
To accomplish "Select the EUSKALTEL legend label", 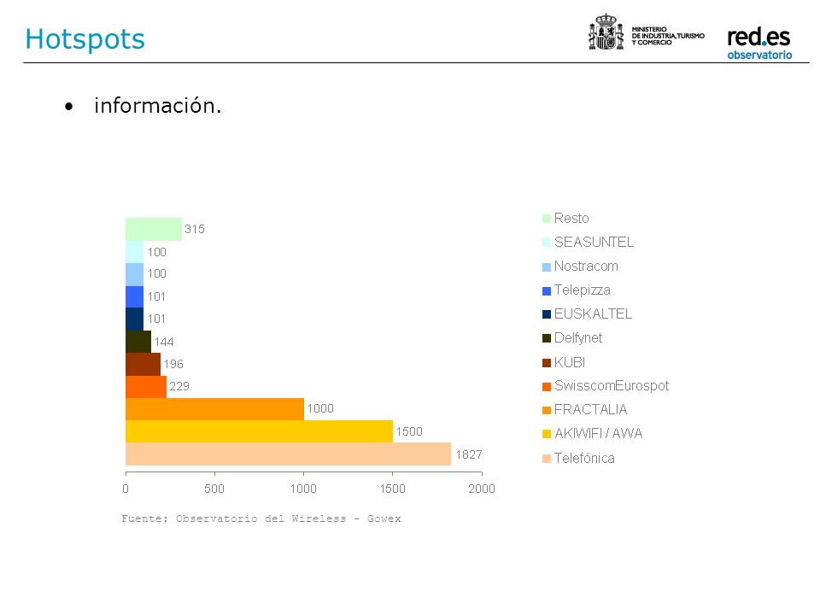I will coord(593,313).
